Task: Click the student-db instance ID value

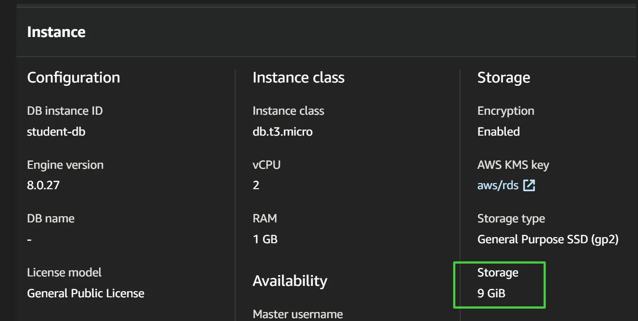Action: (56, 131)
